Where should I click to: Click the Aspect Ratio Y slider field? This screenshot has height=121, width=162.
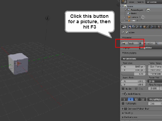pyautogui.click(x=133, y=84)
